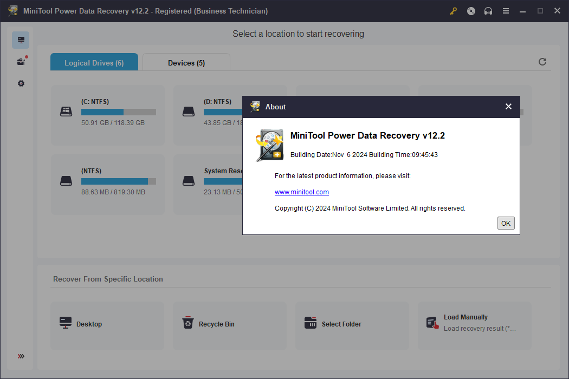This screenshot has width=569, height=379.
Task: Select the D: NTFS drive icon
Action: point(189,112)
